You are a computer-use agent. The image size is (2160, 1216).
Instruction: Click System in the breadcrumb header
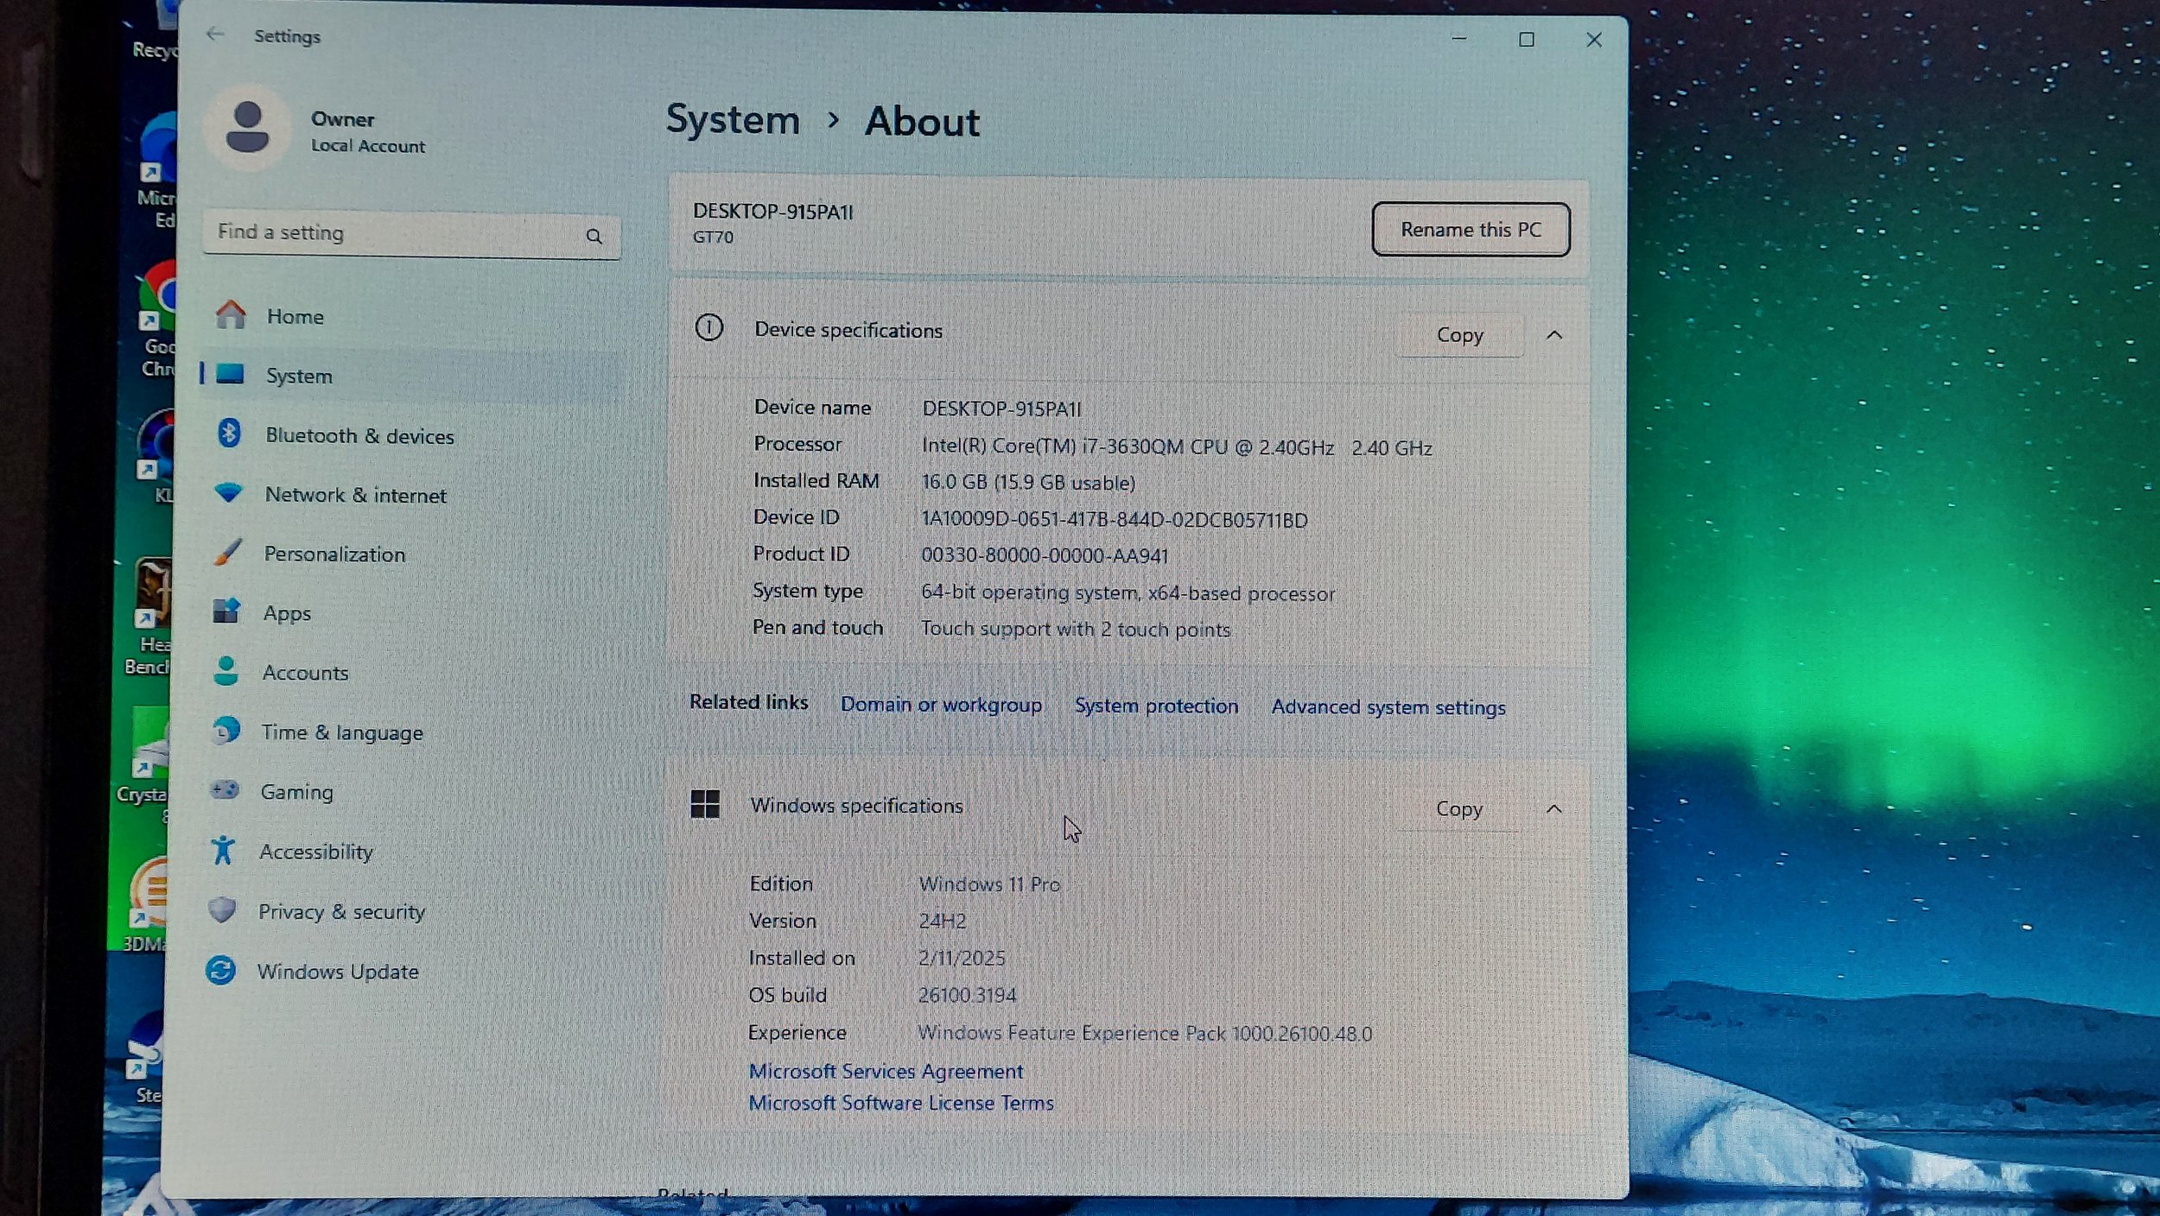[733, 119]
